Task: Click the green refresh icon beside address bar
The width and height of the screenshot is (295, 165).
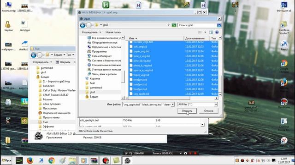Action: 174,25
